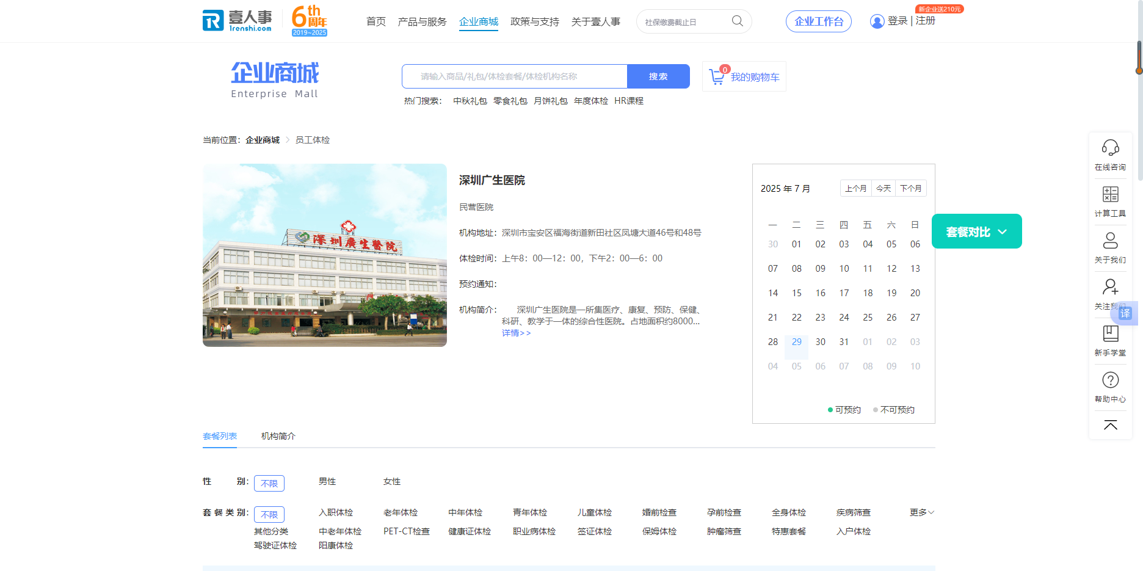The height and width of the screenshot is (571, 1143).
Task: Click the 关注我们 follow icon
Action: [x=1111, y=287]
